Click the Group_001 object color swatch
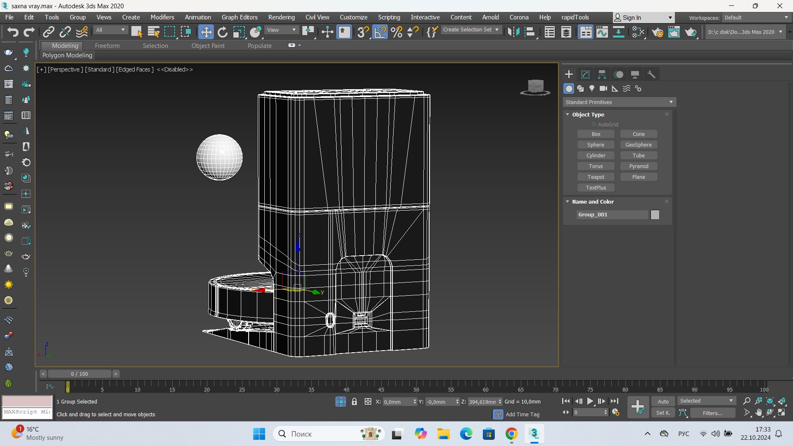This screenshot has height=446, width=793. point(655,215)
